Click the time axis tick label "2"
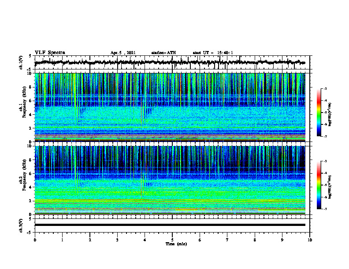This screenshot has width=349, height=269. tap(90, 240)
